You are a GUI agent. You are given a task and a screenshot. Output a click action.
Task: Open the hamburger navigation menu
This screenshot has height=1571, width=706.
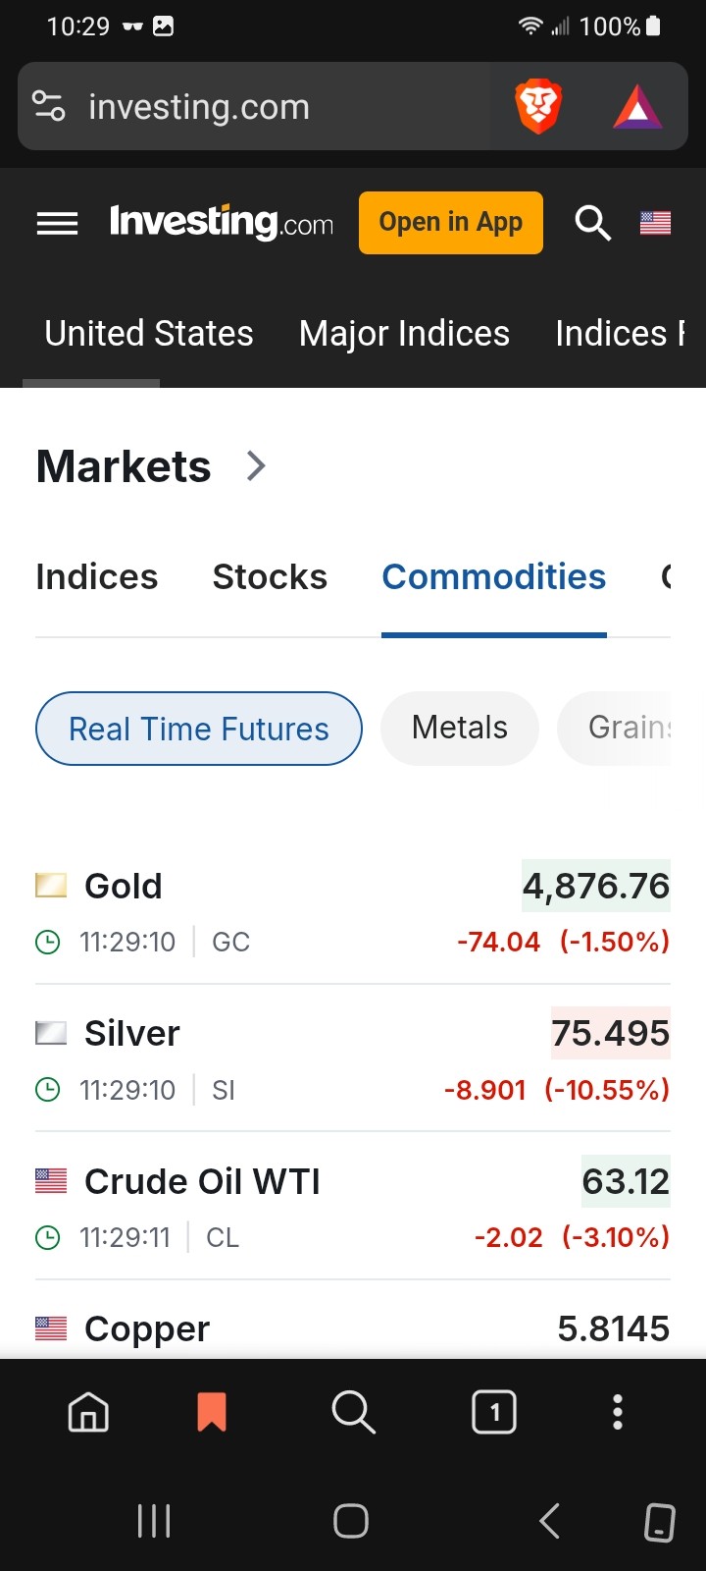(x=57, y=224)
